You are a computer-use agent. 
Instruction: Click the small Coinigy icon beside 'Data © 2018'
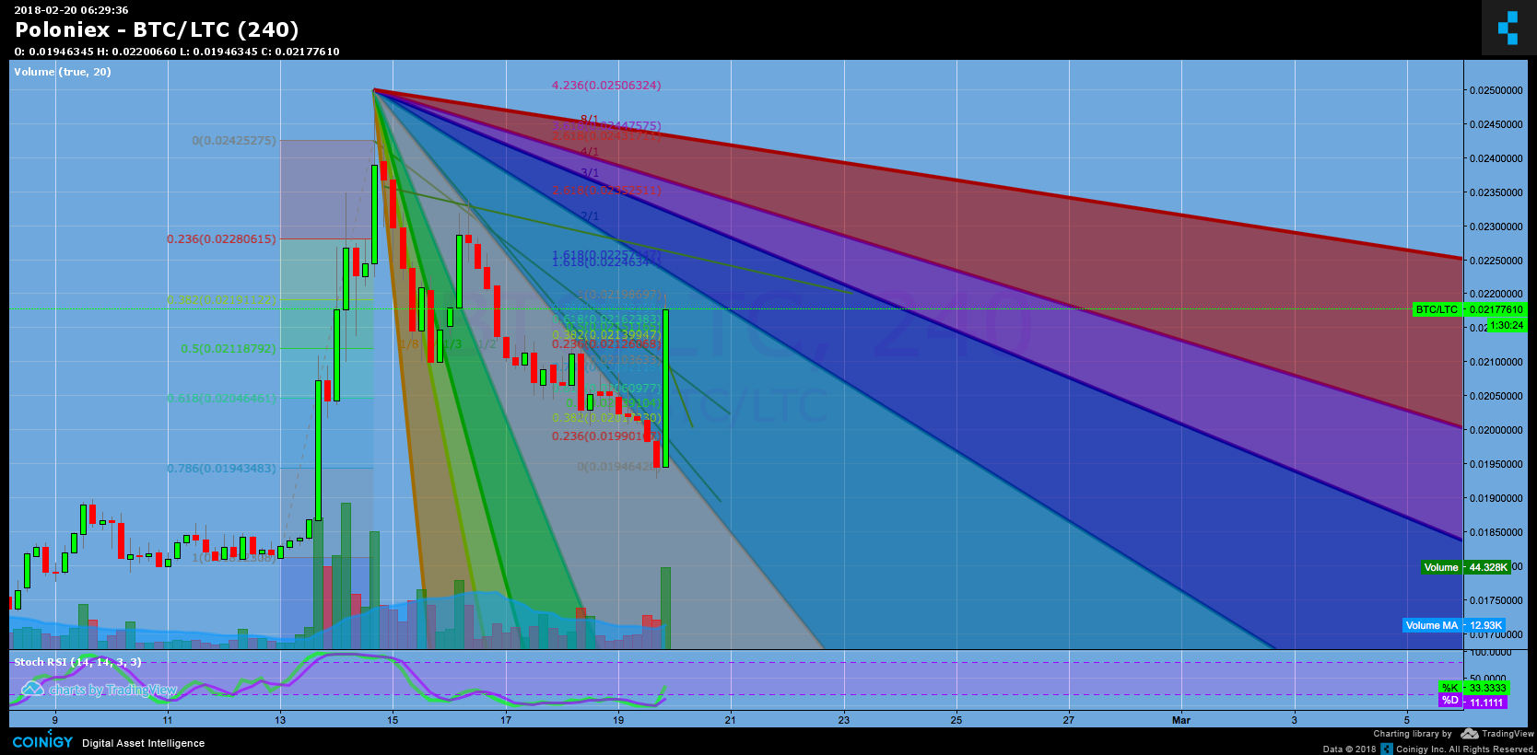pos(1386,749)
